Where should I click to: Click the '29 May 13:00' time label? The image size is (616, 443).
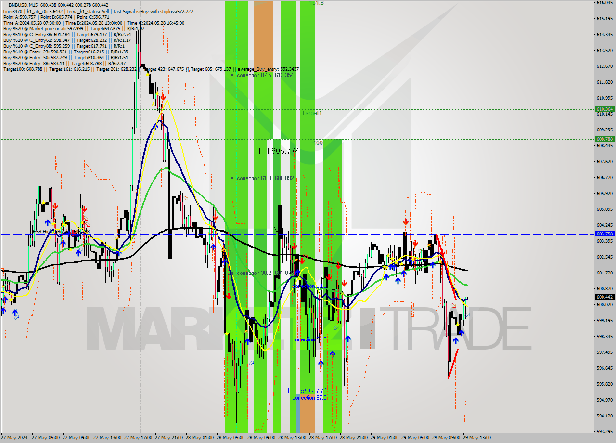click(477, 438)
